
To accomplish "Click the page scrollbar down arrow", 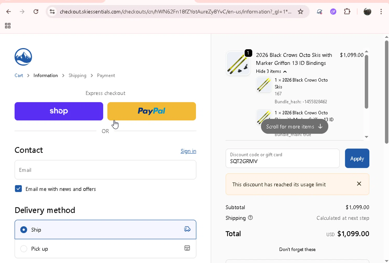I will pos(386,261).
